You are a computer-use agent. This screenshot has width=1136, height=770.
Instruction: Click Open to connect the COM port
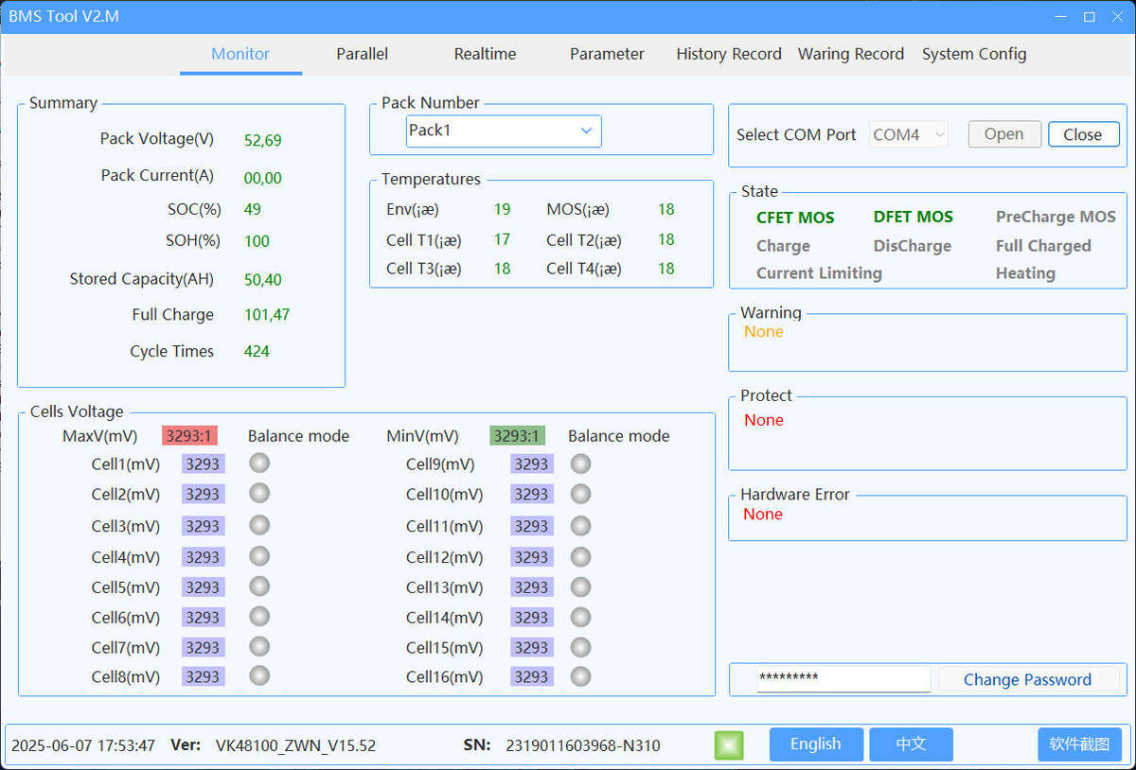(x=1004, y=134)
